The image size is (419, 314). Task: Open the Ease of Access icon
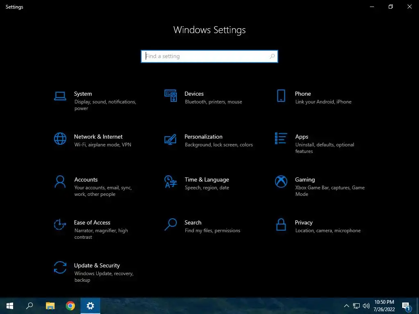[60, 224]
